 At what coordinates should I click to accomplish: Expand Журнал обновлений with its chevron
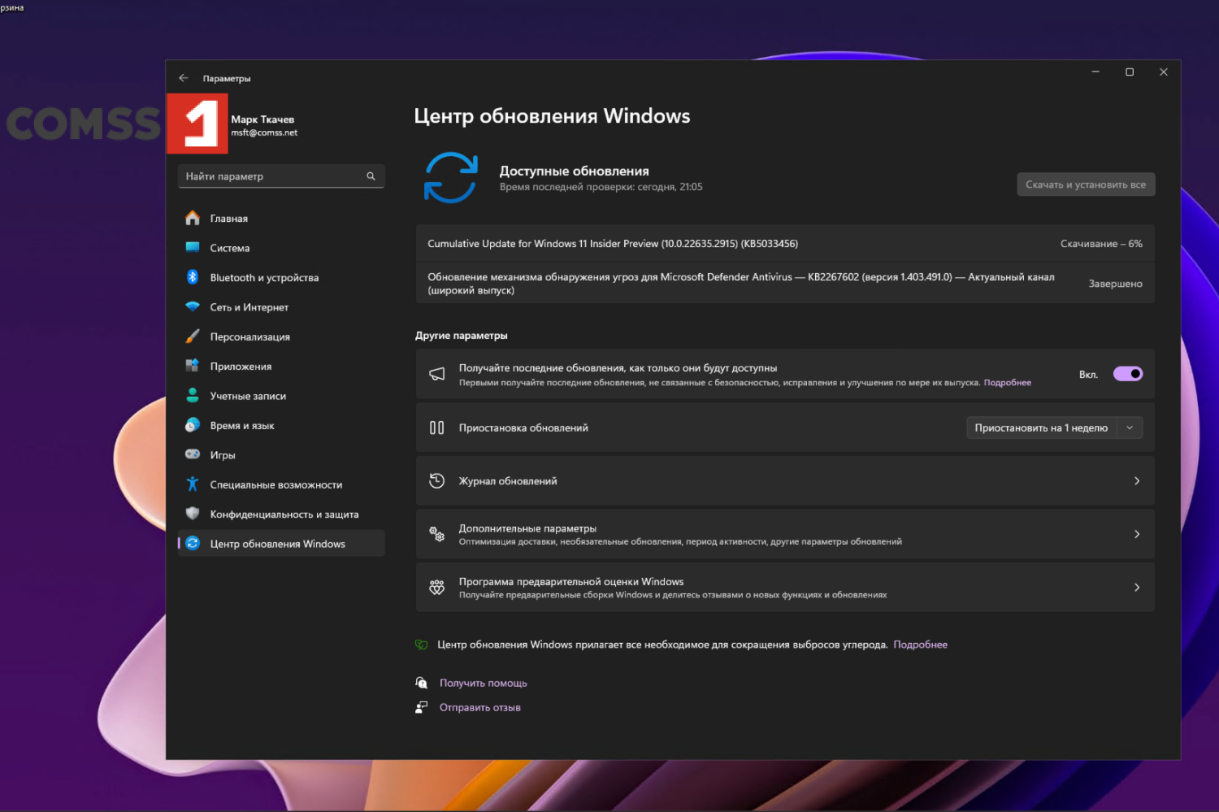coord(1137,481)
